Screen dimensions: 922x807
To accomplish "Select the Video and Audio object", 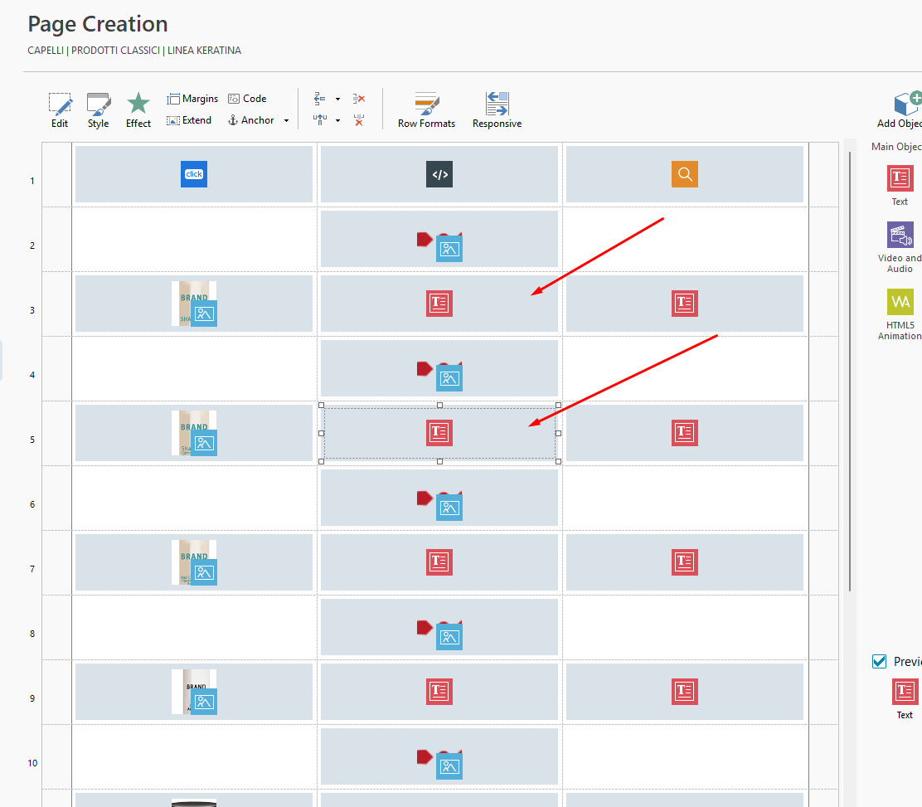I will coord(900,247).
